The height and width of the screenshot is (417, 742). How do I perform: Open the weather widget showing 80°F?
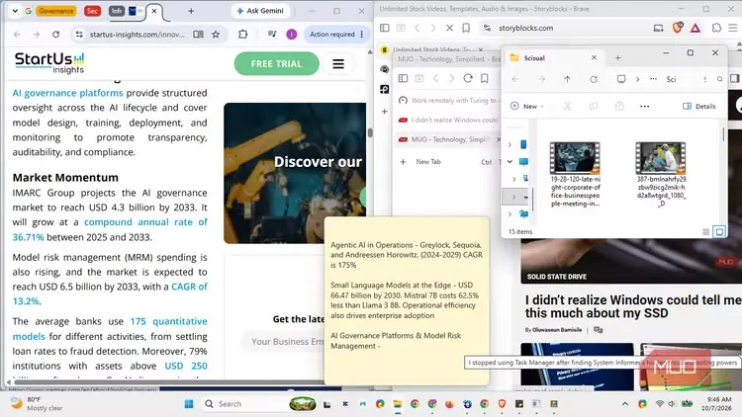tap(37, 404)
